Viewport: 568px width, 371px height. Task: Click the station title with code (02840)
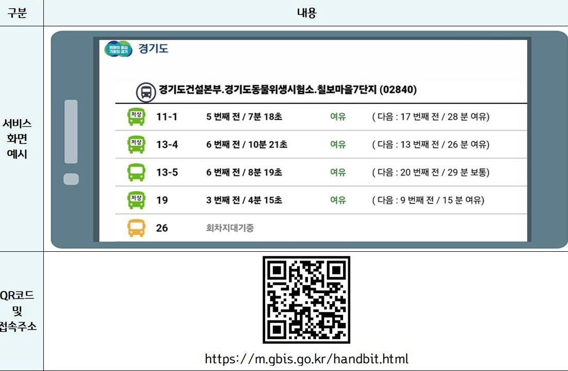288,89
